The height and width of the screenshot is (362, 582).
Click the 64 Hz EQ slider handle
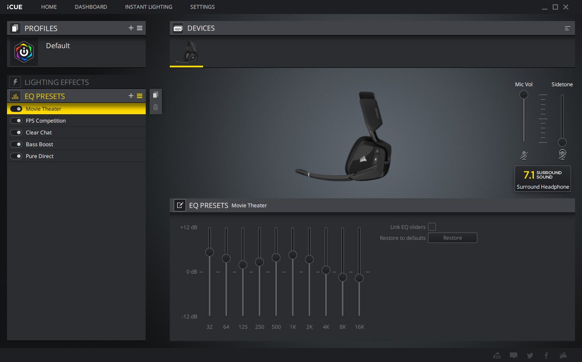click(226, 259)
